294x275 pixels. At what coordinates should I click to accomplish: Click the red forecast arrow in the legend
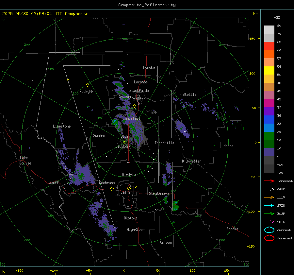269,181
